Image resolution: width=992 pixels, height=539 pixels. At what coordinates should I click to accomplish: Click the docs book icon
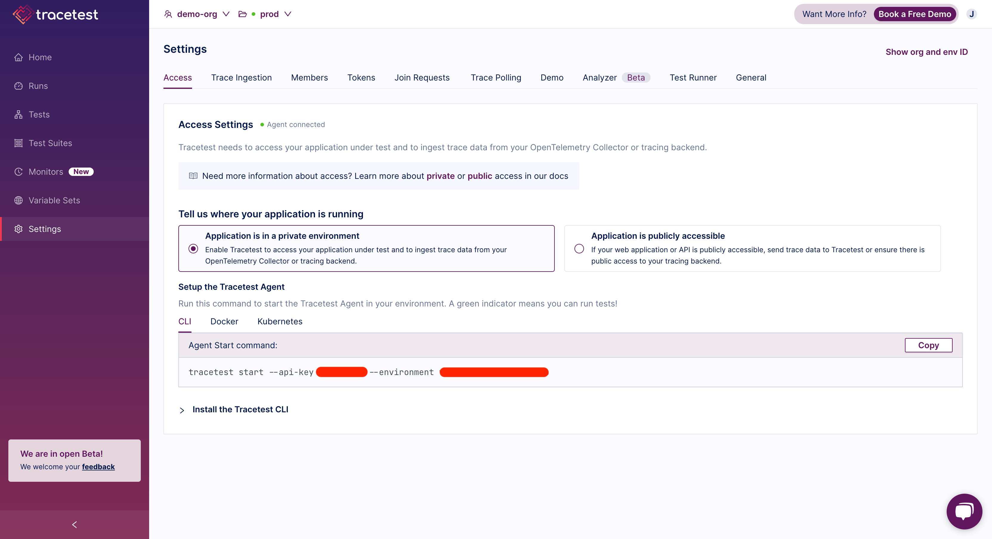193,176
